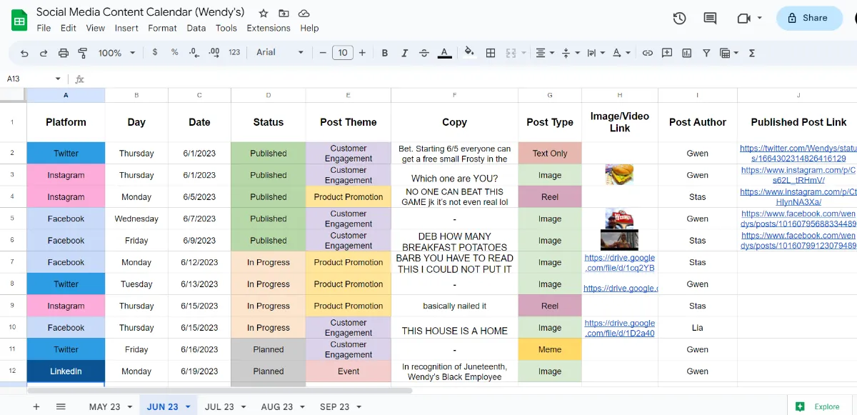The height and width of the screenshot is (415, 857).
Task: Open the comment history panel
Action: point(710,18)
